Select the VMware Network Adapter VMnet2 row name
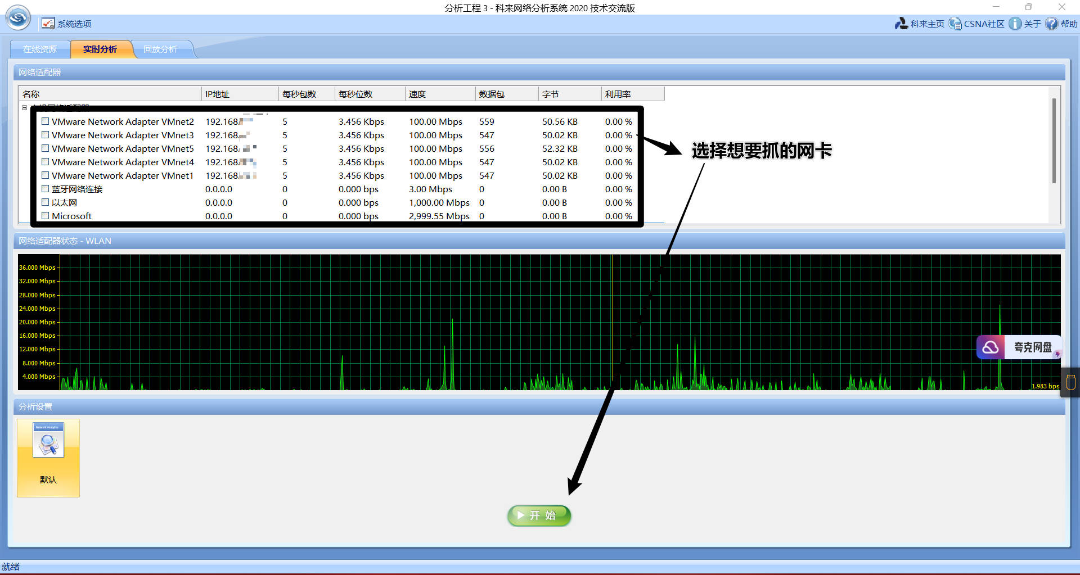Screen dimensions: 1080x575 click(x=123, y=121)
